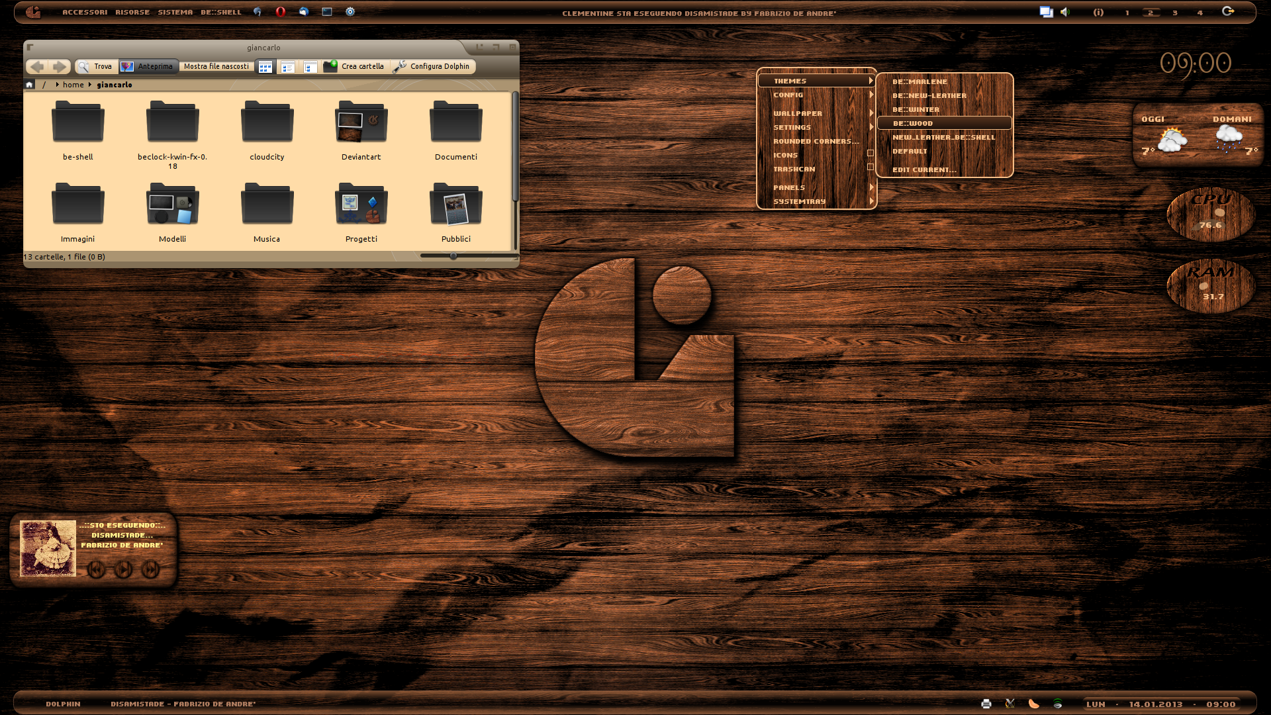
Task: Open the Documenti folder
Action: tap(456, 130)
